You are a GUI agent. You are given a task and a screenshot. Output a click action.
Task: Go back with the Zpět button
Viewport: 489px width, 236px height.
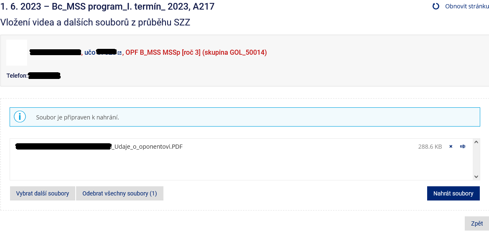click(477, 223)
